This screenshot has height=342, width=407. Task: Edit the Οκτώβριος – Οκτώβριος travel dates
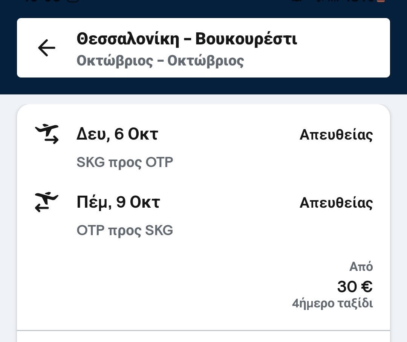(160, 61)
